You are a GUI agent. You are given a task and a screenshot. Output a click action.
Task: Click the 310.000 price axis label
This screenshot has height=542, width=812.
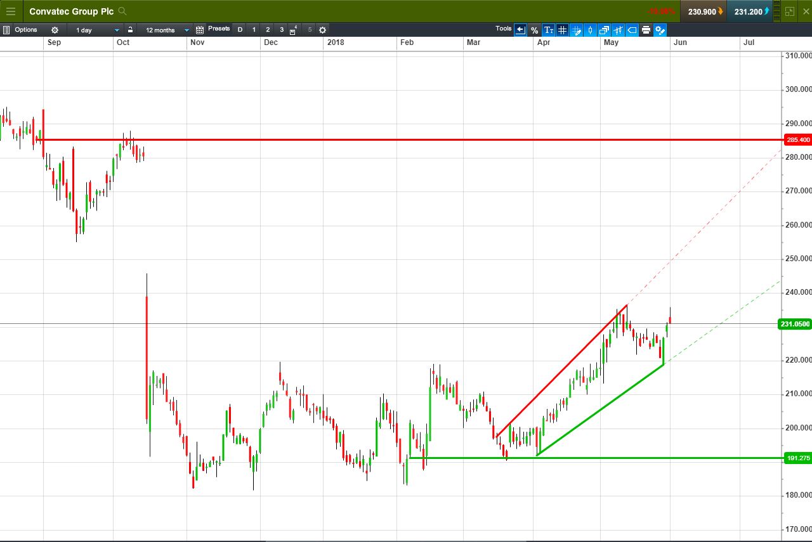pos(799,56)
